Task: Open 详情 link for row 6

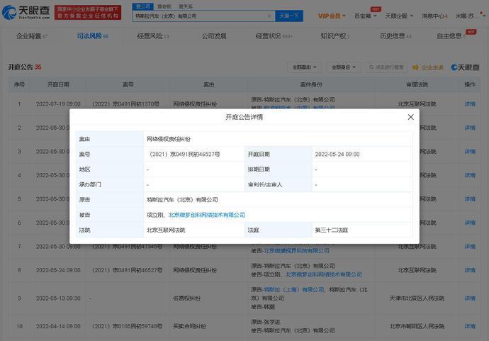Action: [x=470, y=223]
